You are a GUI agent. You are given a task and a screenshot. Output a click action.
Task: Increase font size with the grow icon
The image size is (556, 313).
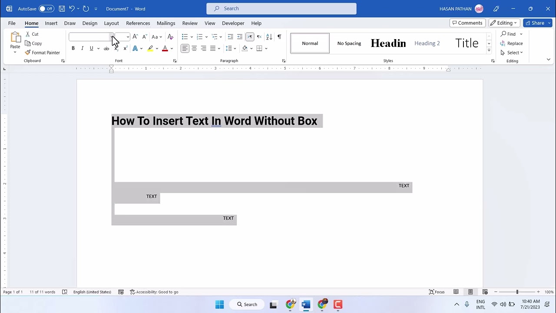tap(135, 37)
